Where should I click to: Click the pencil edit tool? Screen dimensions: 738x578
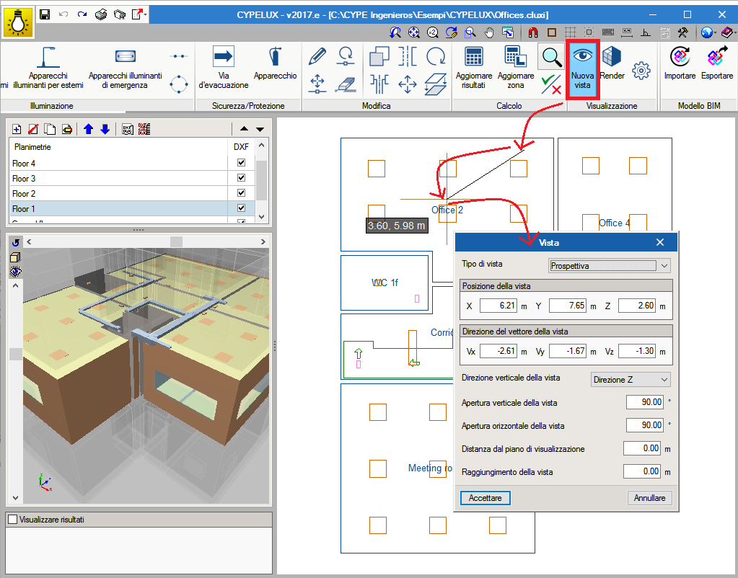(x=317, y=56)
